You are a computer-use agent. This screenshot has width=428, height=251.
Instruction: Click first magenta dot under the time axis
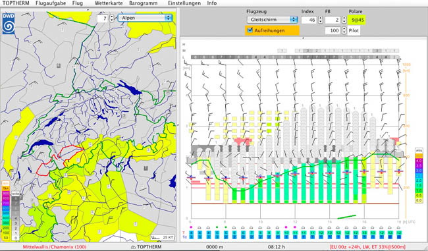pos(191,227)
